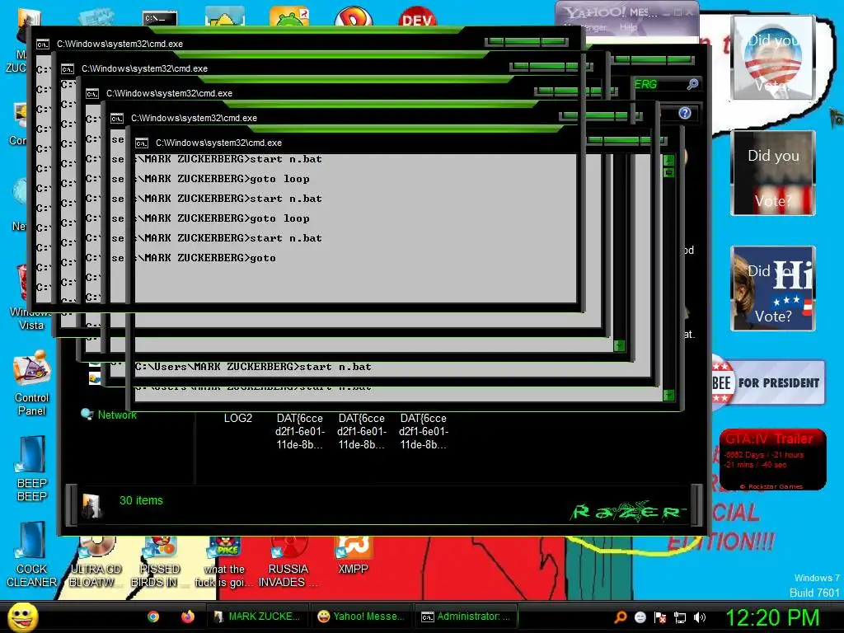This screenshot has width=844, height=633.
Task: Open the Obama 'Did you Vote?' gadget
Action: [x=773, y=58]
